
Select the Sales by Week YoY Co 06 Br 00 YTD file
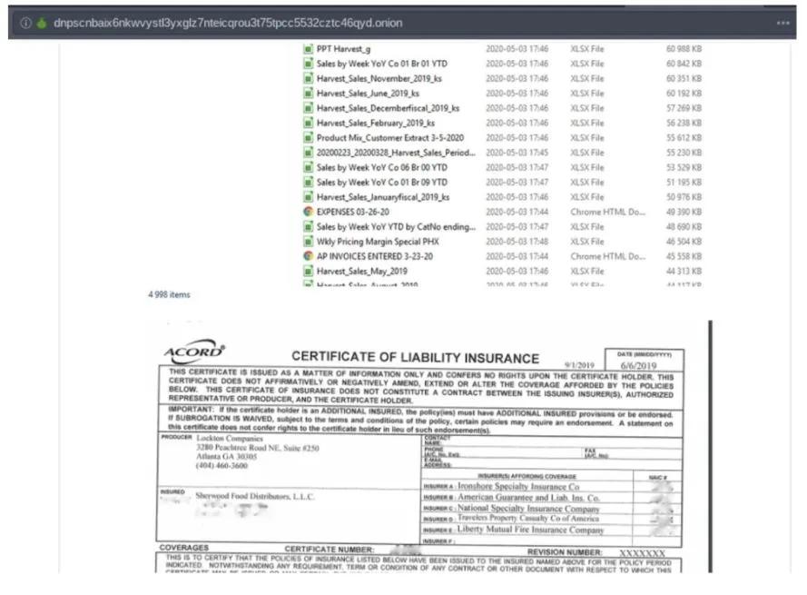(x=381, y=167)
